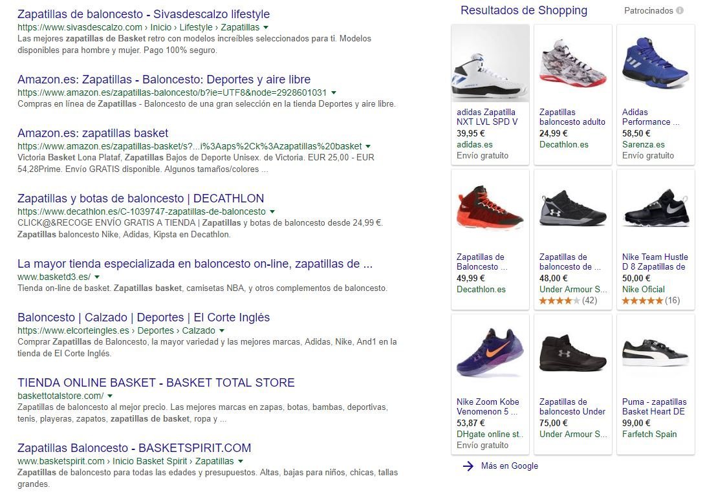Open the Zapatillas de baloncesto Under product title
This screenshot has width=716, height=494.
[572, 406]
